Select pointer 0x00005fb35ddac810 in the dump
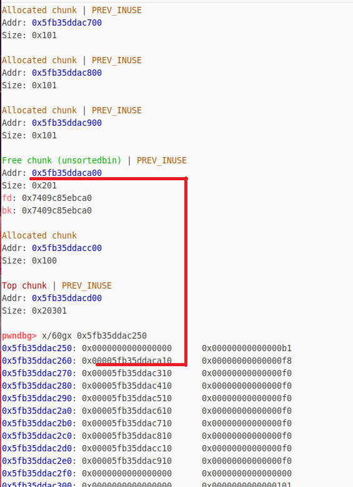The height and width of the screenshot is (487, 353). tap(127, 436)
